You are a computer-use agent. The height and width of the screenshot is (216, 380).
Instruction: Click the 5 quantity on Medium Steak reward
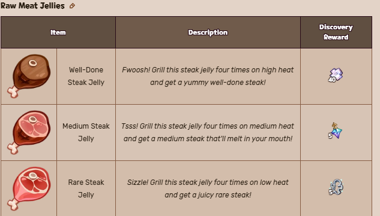point(330,136)
